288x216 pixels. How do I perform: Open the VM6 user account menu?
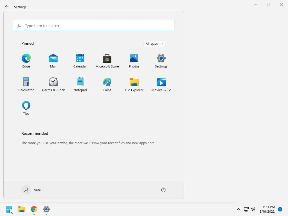click(31, 190)
